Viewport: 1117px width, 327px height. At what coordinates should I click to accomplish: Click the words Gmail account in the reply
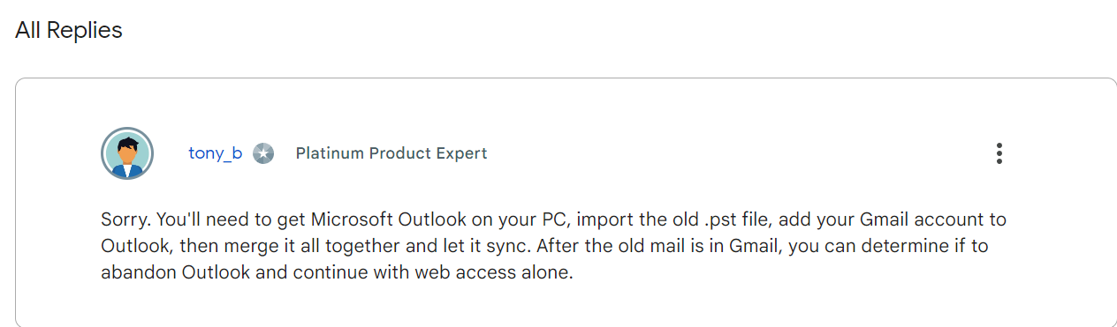(x=932, y=219)
